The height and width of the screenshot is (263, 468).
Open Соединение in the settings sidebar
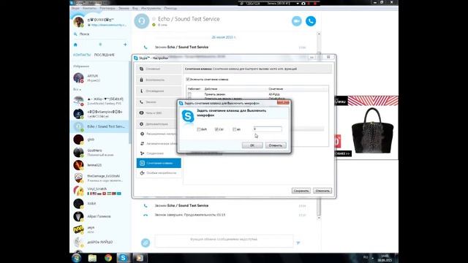(x=159, y=153)
